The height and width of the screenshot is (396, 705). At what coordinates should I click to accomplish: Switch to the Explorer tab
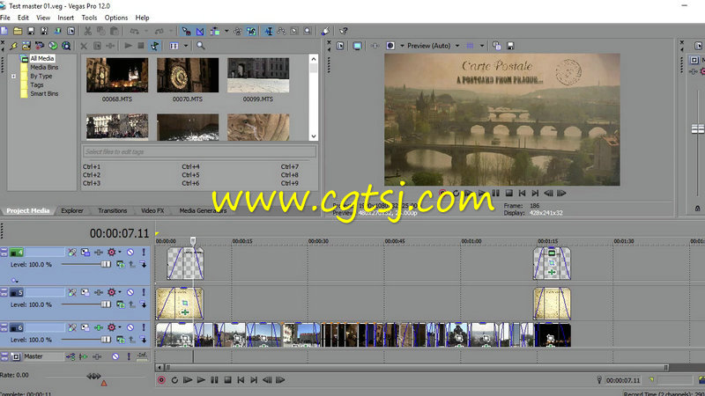pos(72,210)
